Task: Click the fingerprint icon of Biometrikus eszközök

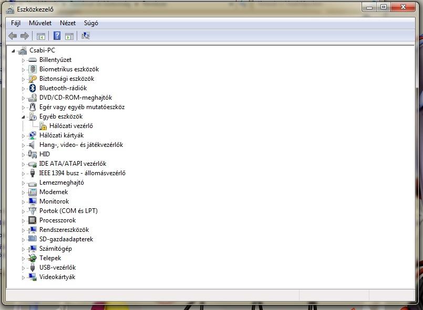Action: tap(33, 69)
